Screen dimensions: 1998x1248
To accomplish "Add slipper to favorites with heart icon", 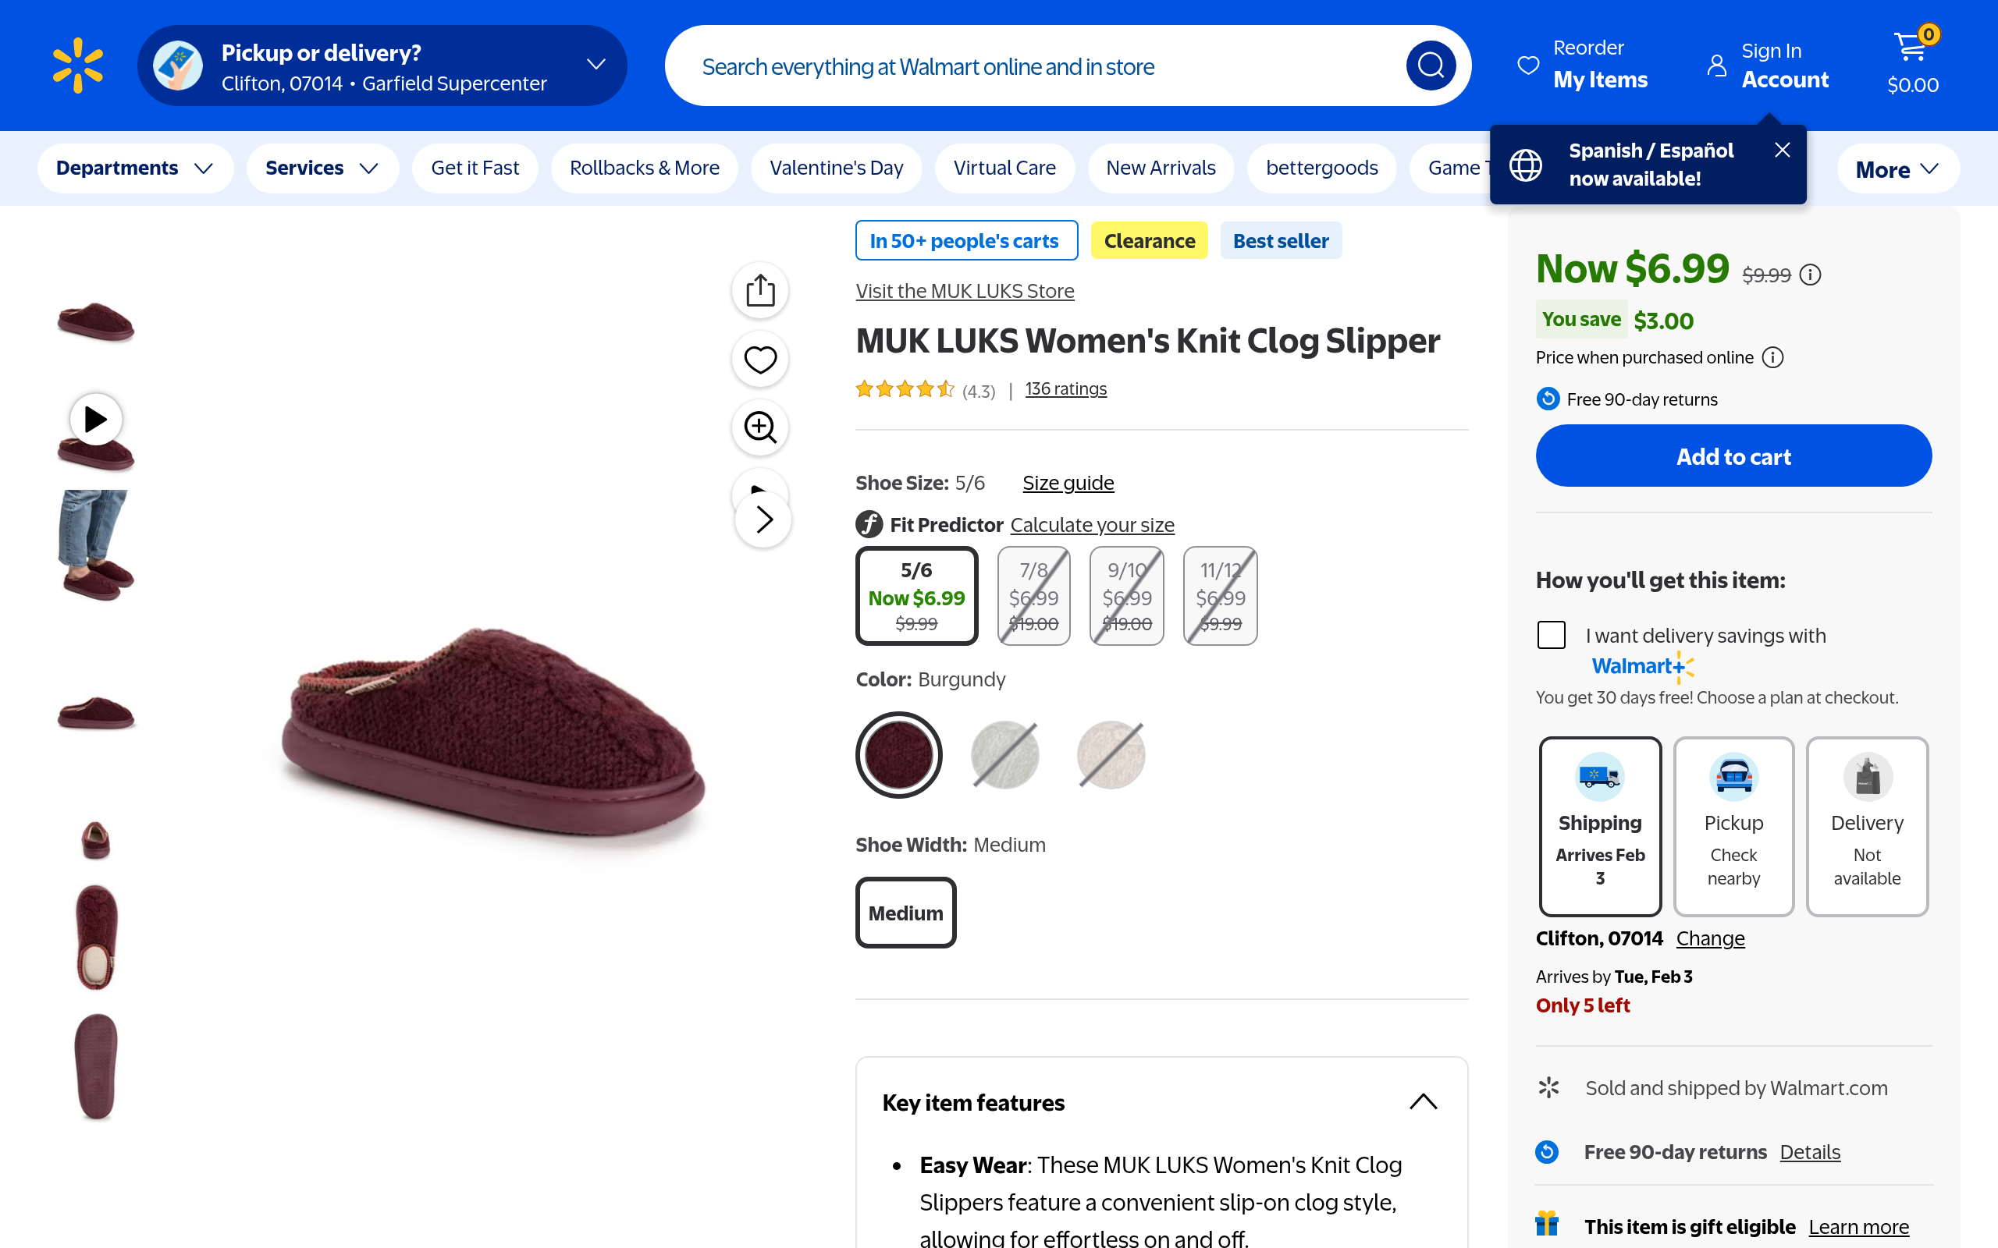I will click(759, 359).
